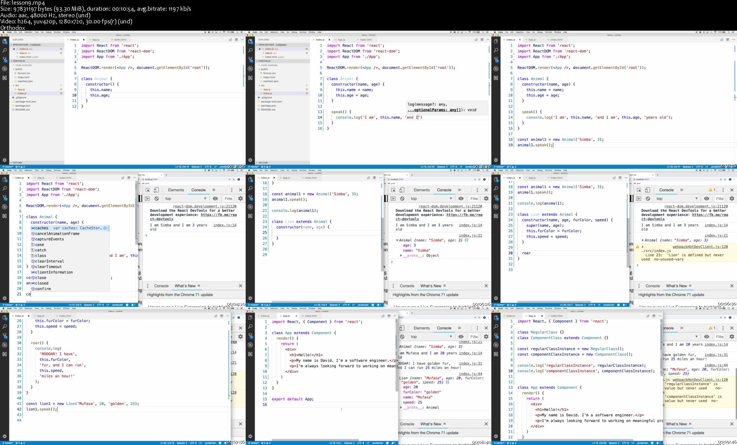Toggle console sidebar button in 00:04:20 frame
Screen dimensions: 737x445
point(147,199)
